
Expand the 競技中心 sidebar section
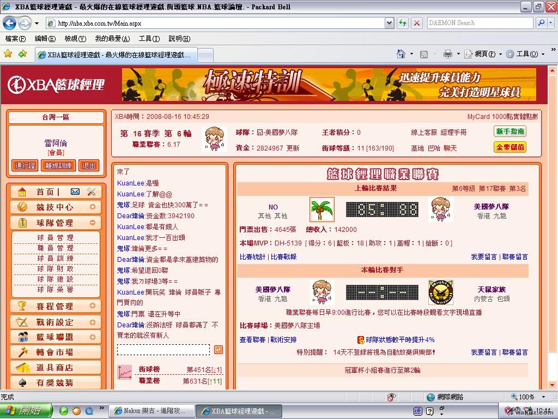93,207
